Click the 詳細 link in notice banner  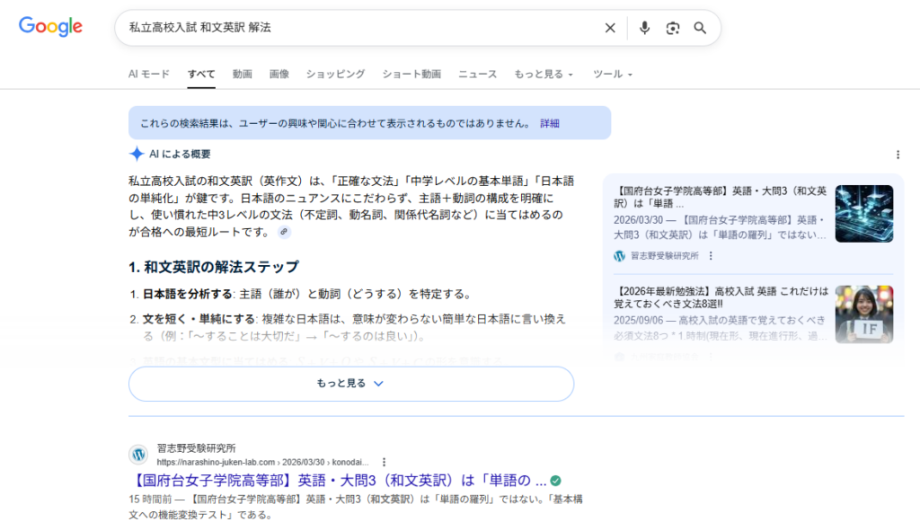click(549, 123)
